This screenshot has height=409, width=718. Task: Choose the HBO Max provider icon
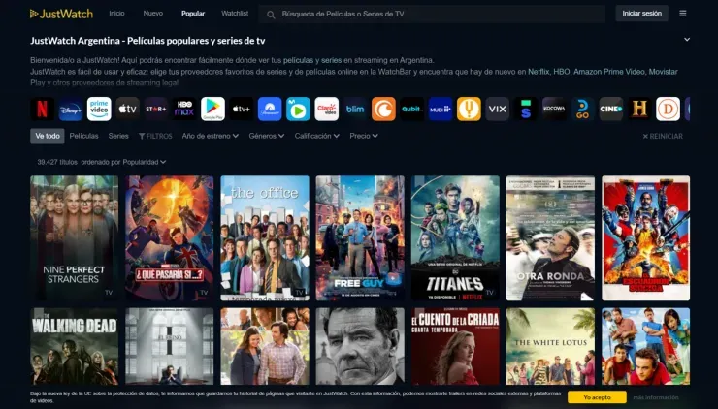pos(184,109)
